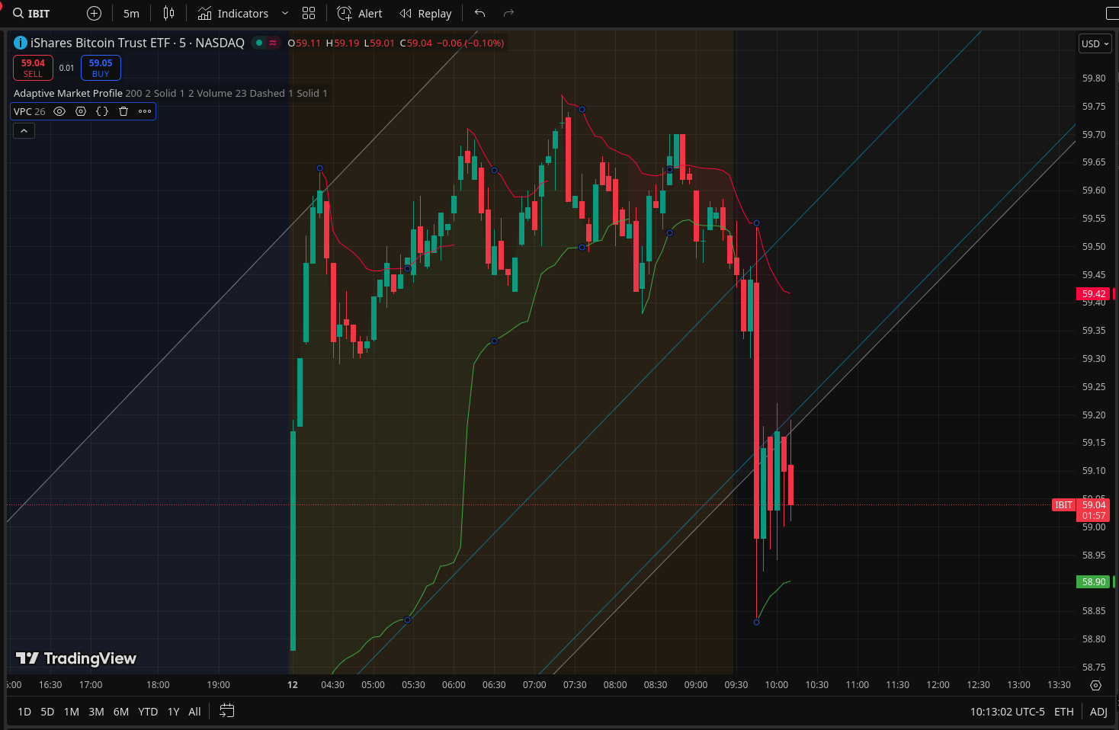Screen dimensions: 1119x730
Task: Click the −0.06 (−0.10%) change value
Action: (470, 43)
